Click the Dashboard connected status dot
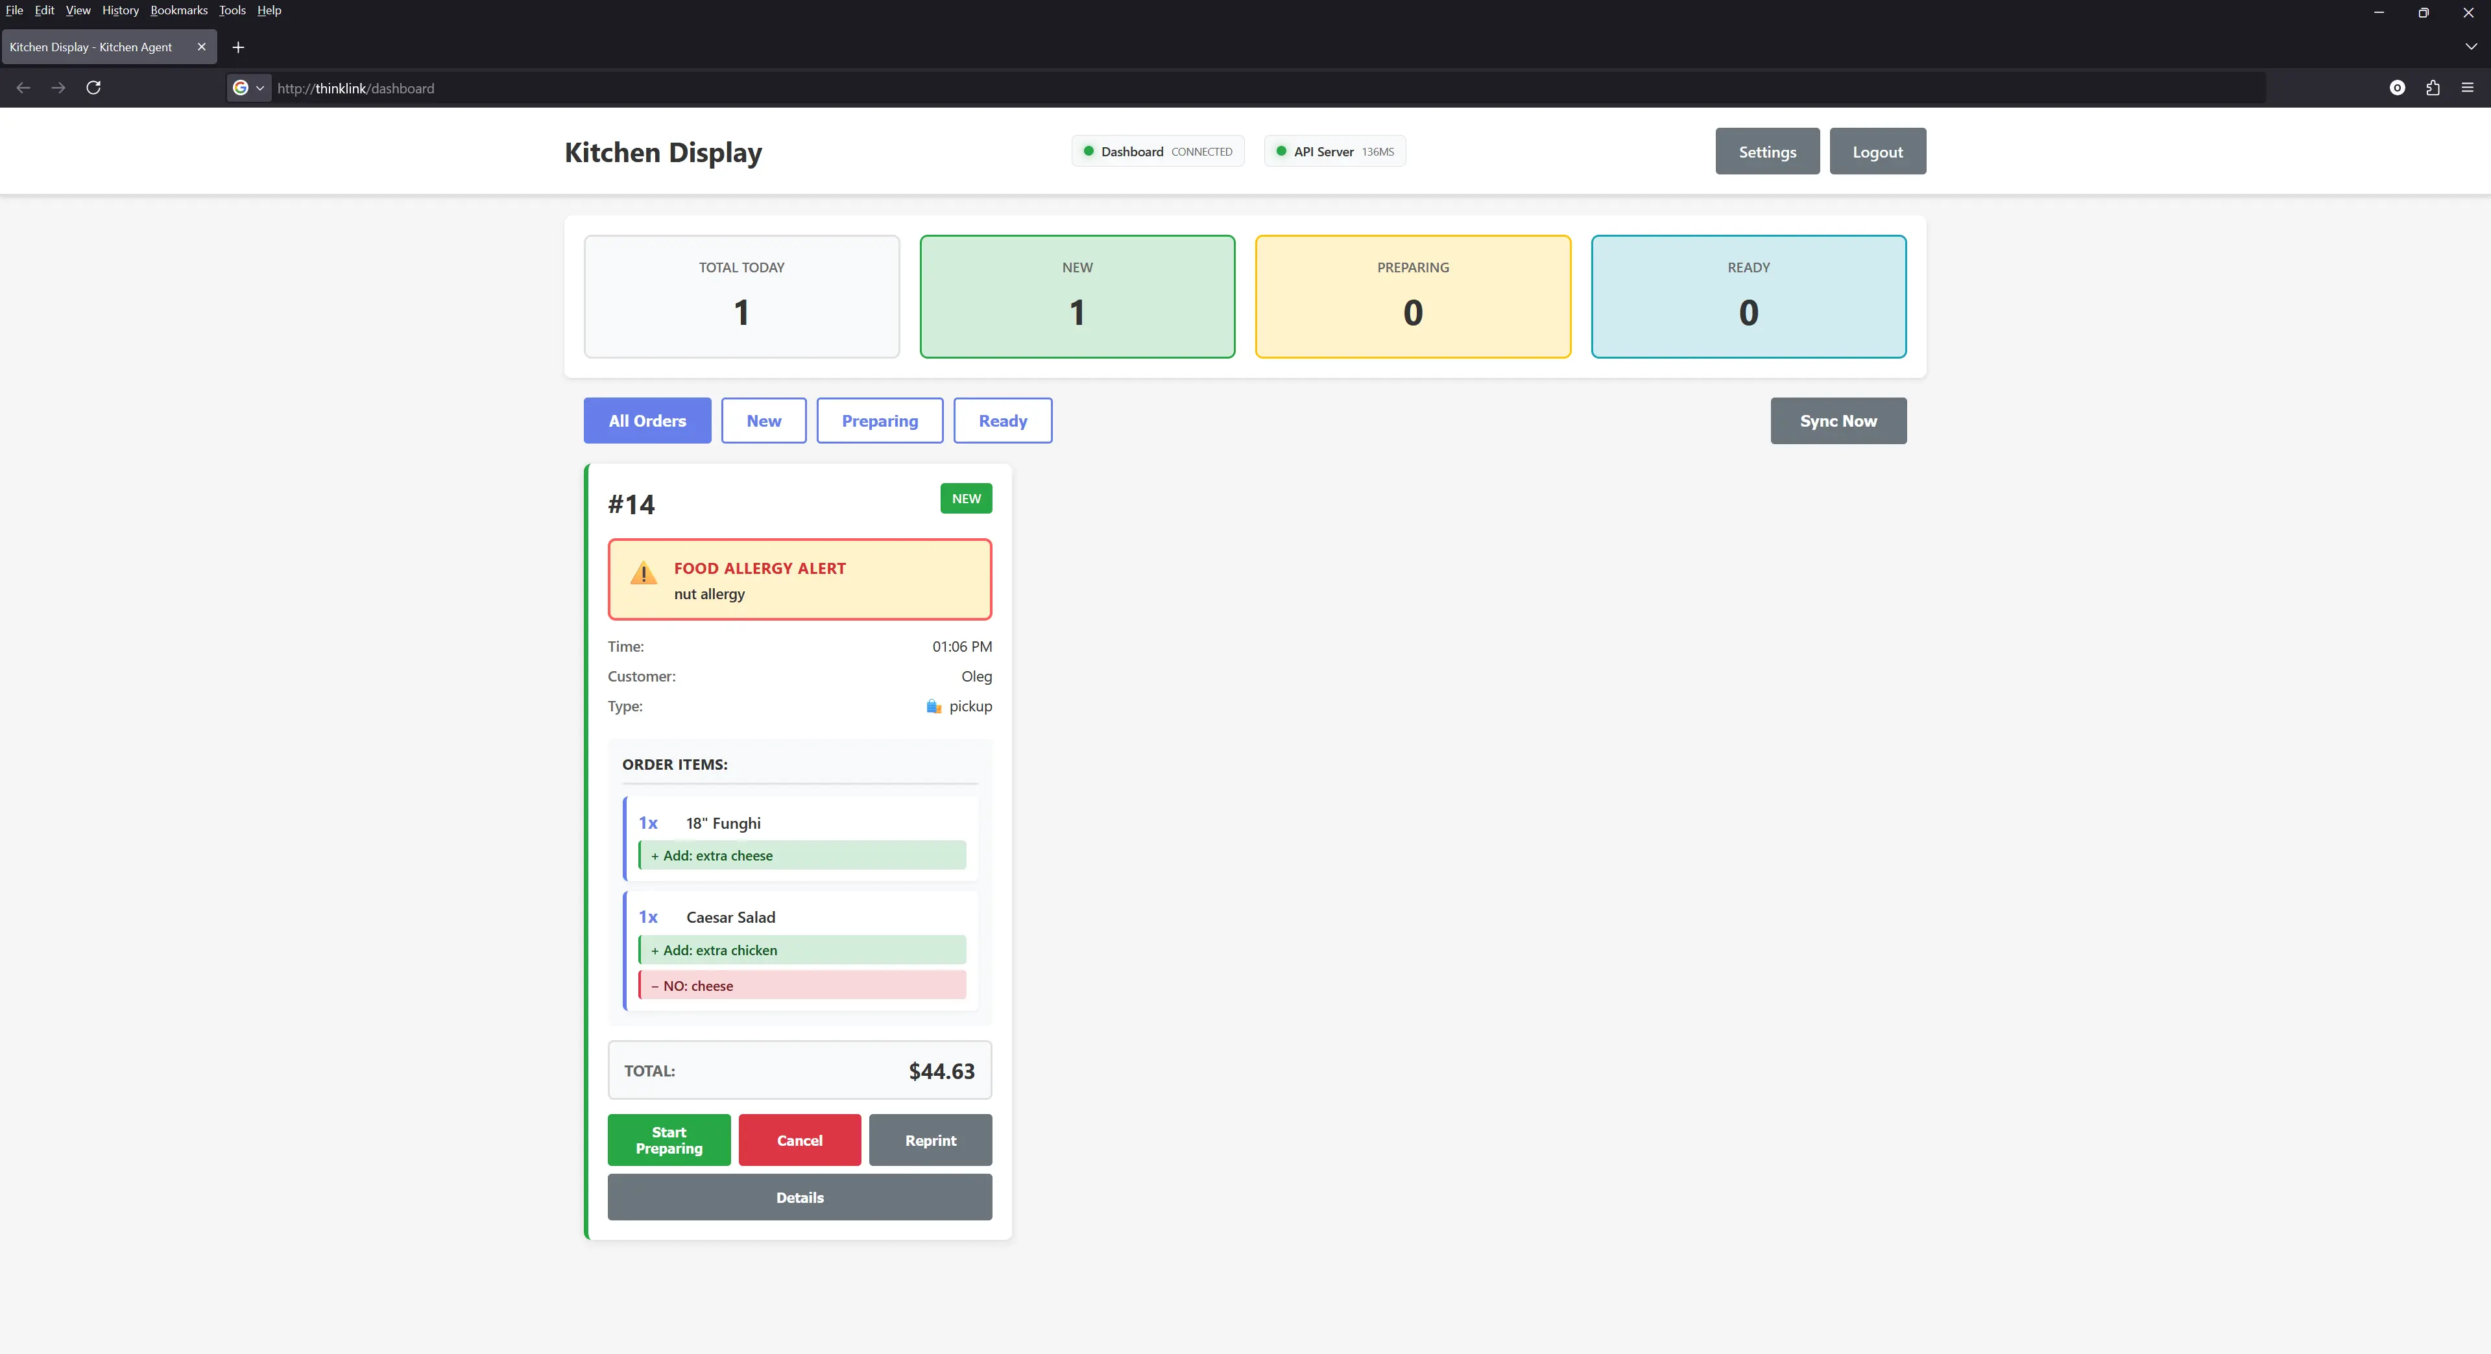The width and height of the screenshot is (2491, 1354). tap(1089, 150)
